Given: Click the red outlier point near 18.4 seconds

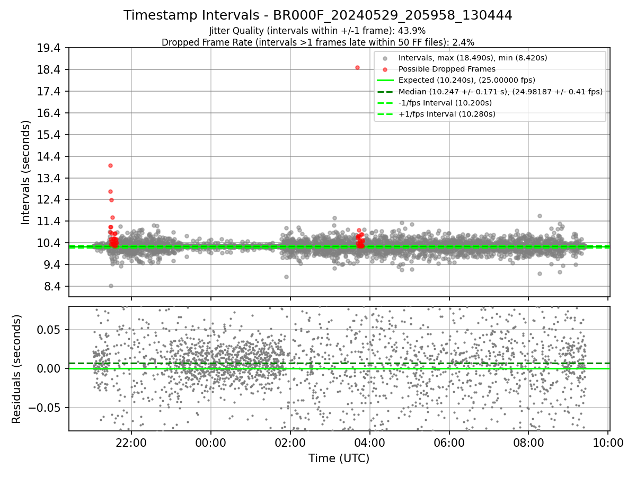Looking at the screenshot, I should tap(357, 67).
